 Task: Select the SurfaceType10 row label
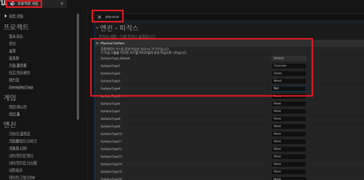[111, 134]
